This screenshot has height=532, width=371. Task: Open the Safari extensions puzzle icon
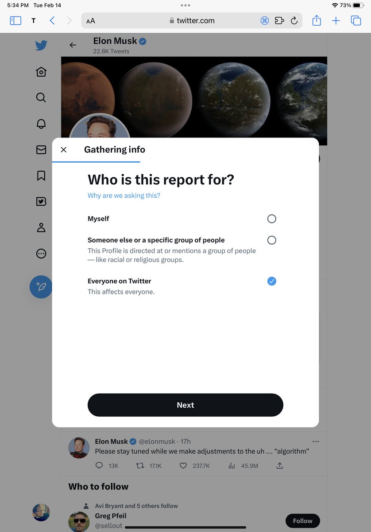click(279, 20)
